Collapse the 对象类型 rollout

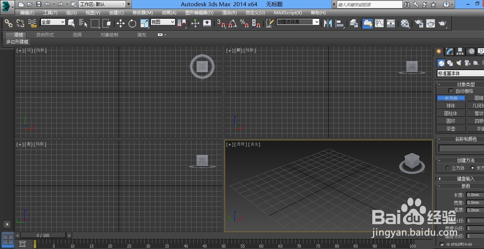461,84
